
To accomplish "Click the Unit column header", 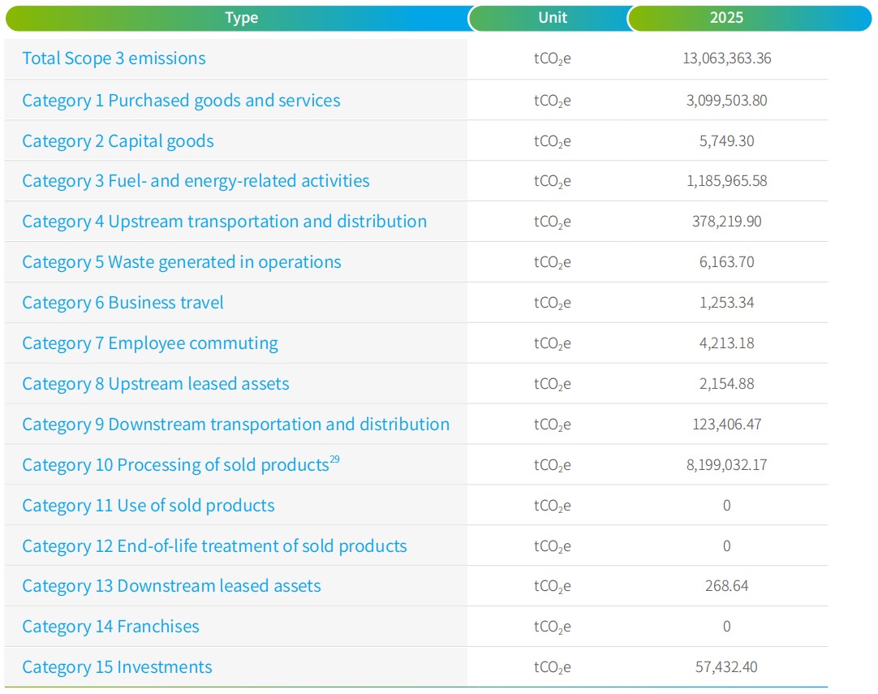I will pos(552,18).
